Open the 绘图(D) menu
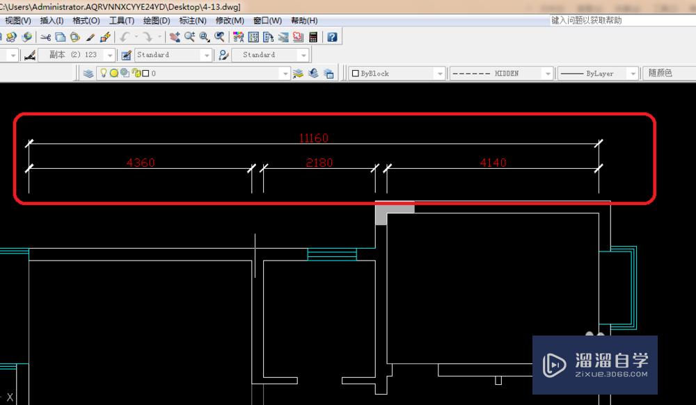This screenshot has width=696, height=405. coord(157,20)
